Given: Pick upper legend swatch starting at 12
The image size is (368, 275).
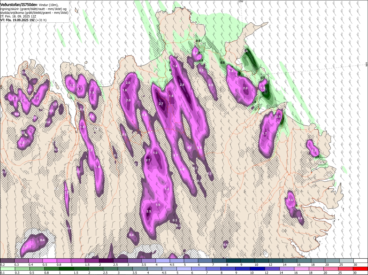Looking at the screenshot, I should pos(276,261).
